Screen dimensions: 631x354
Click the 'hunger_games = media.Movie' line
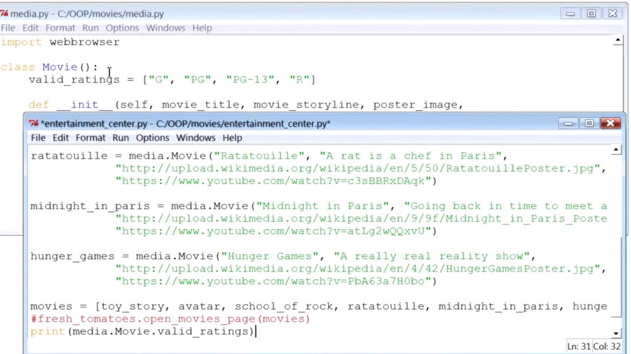pos(283,256)
